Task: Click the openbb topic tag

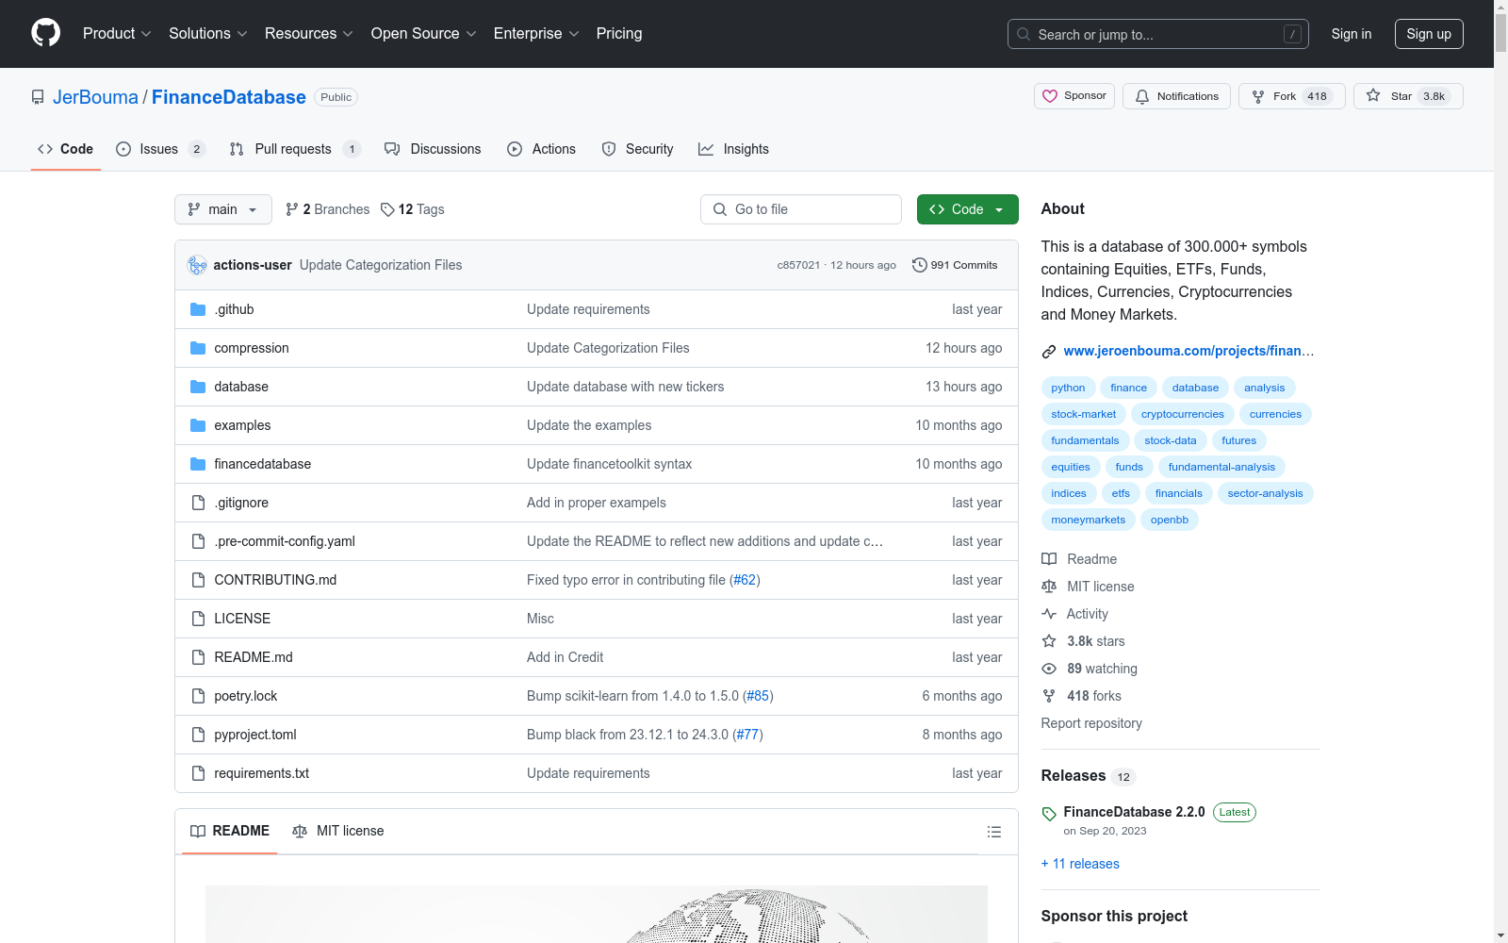Action: point(1169,520)
